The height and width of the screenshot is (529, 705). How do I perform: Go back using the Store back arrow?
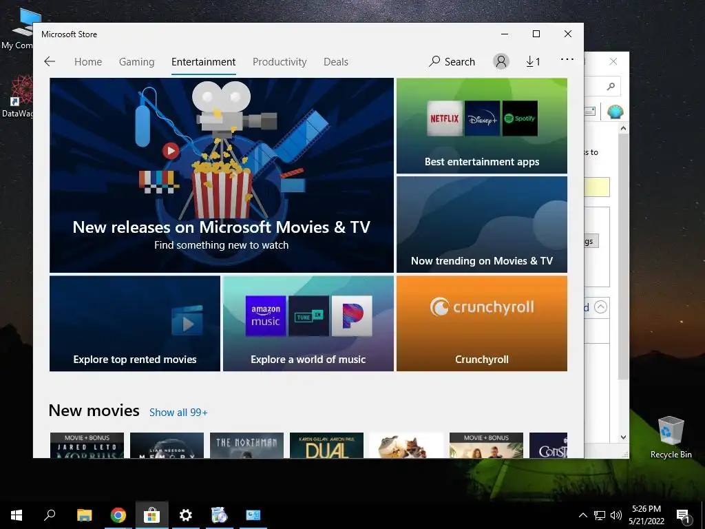coord(50,61)
